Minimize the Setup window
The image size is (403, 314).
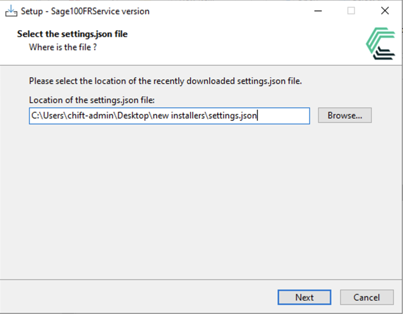click(318, 11)
